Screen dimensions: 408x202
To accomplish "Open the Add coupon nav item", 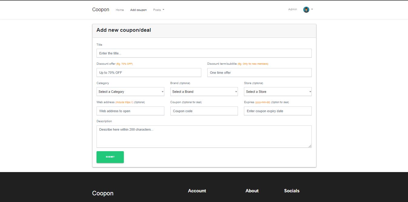I will point(138,10).
